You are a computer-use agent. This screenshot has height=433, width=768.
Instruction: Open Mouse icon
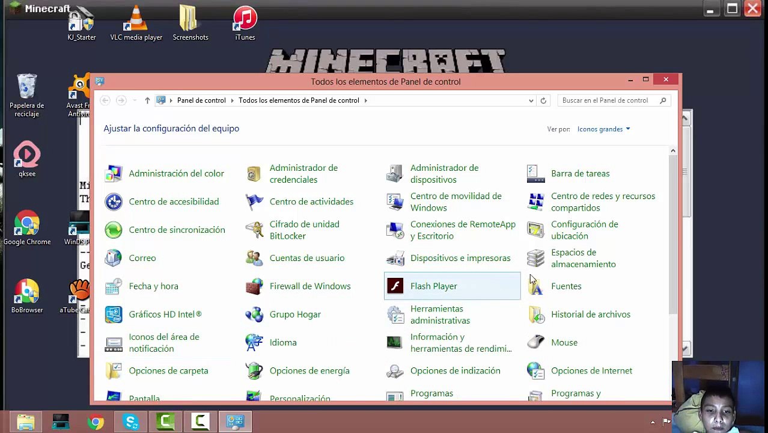coord(535,342)
